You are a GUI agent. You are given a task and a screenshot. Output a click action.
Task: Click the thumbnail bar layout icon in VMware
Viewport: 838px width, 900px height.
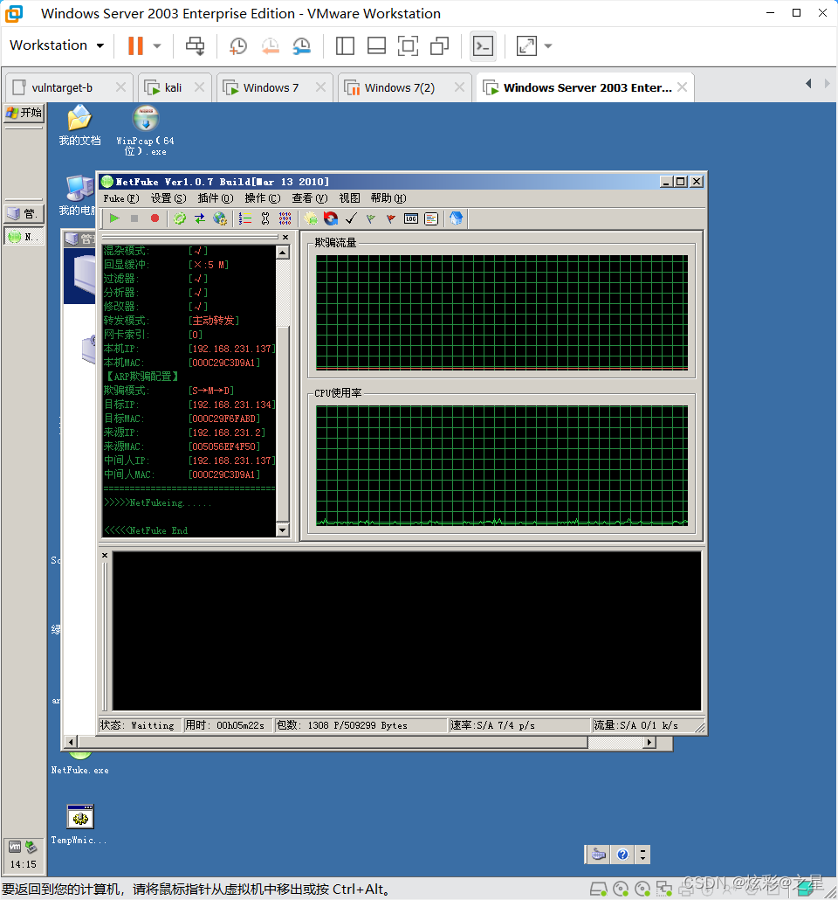(x=376, y=46)
